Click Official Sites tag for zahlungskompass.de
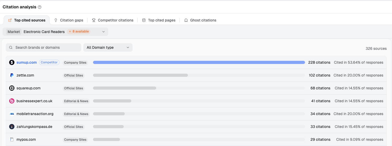 click(74, 127)
